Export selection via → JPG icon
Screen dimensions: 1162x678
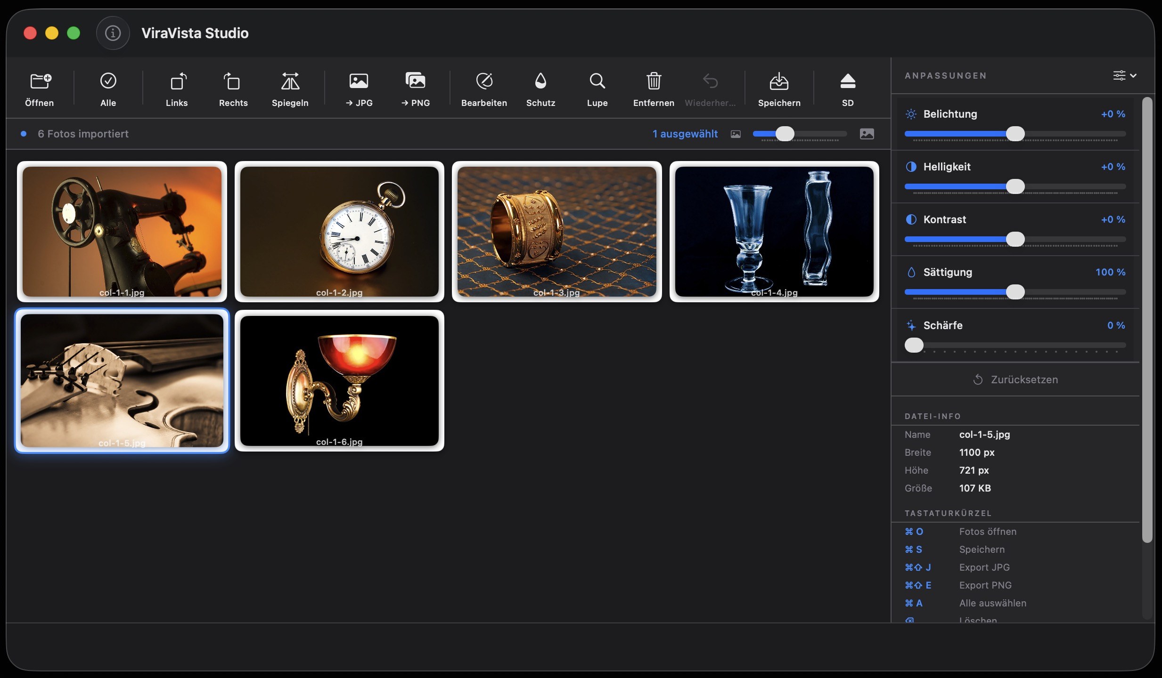click(x=359, y=89)
